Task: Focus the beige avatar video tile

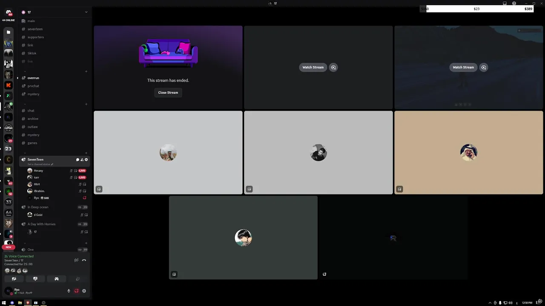Action: click(x=469, y=153)
